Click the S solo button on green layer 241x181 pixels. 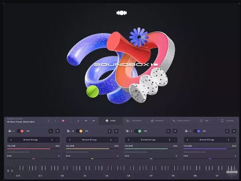[175, 131]
